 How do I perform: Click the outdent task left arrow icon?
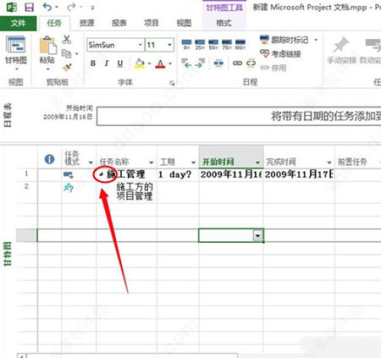click(186, 63)
